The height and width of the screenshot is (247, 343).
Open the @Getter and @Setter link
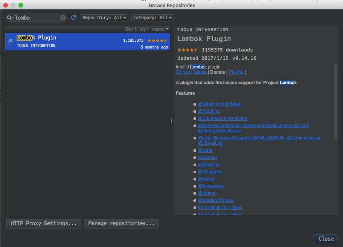pos(220,104)
